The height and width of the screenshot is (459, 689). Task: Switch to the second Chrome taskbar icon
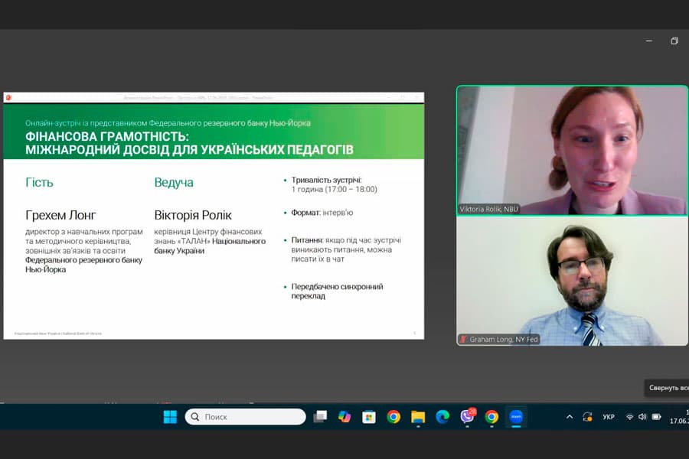point(491,417)
